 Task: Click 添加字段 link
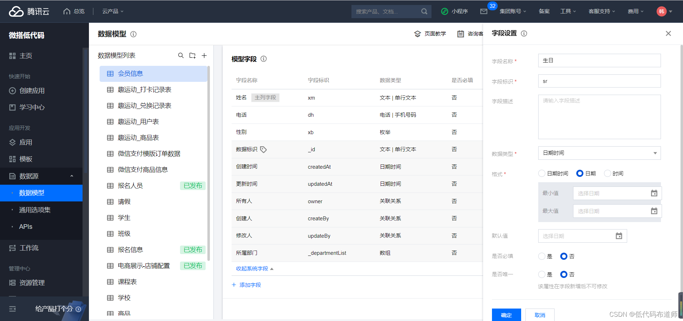click(x=247, y=285)
